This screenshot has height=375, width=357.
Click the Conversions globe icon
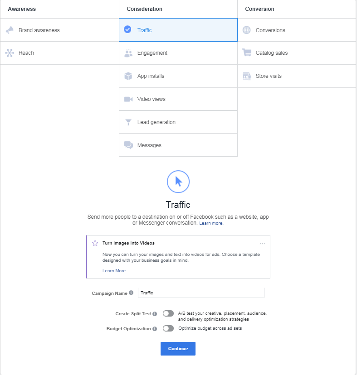(x=247, y=30)
